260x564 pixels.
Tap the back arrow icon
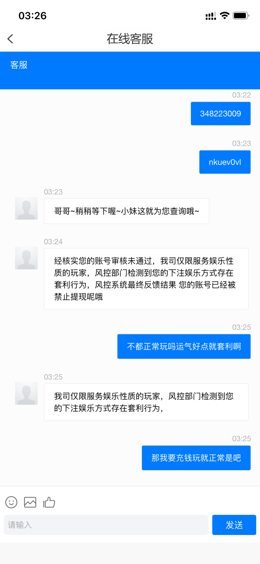pyautogui.click(x=10, y=39)
